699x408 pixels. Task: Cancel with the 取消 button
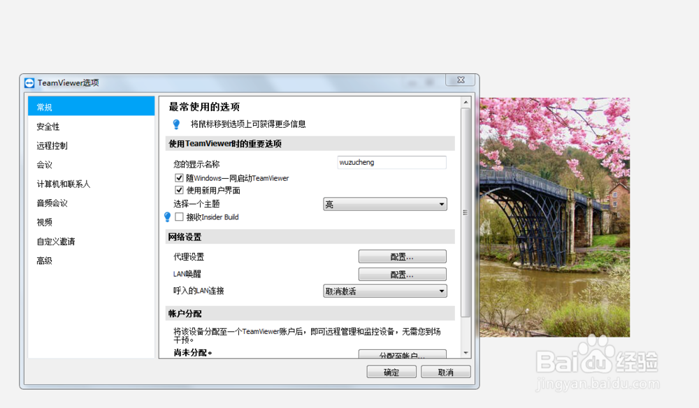click(x=446, y=372)
